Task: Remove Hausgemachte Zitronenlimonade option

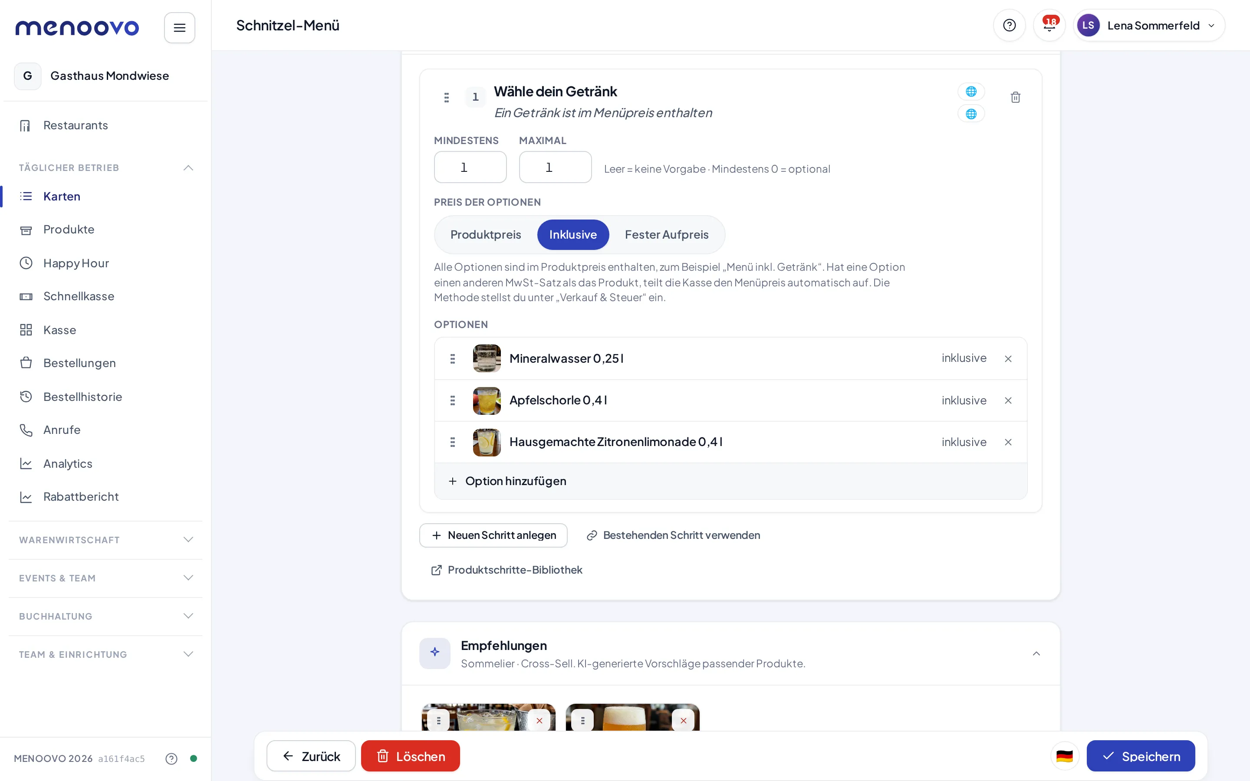Action: point(1008,442)
